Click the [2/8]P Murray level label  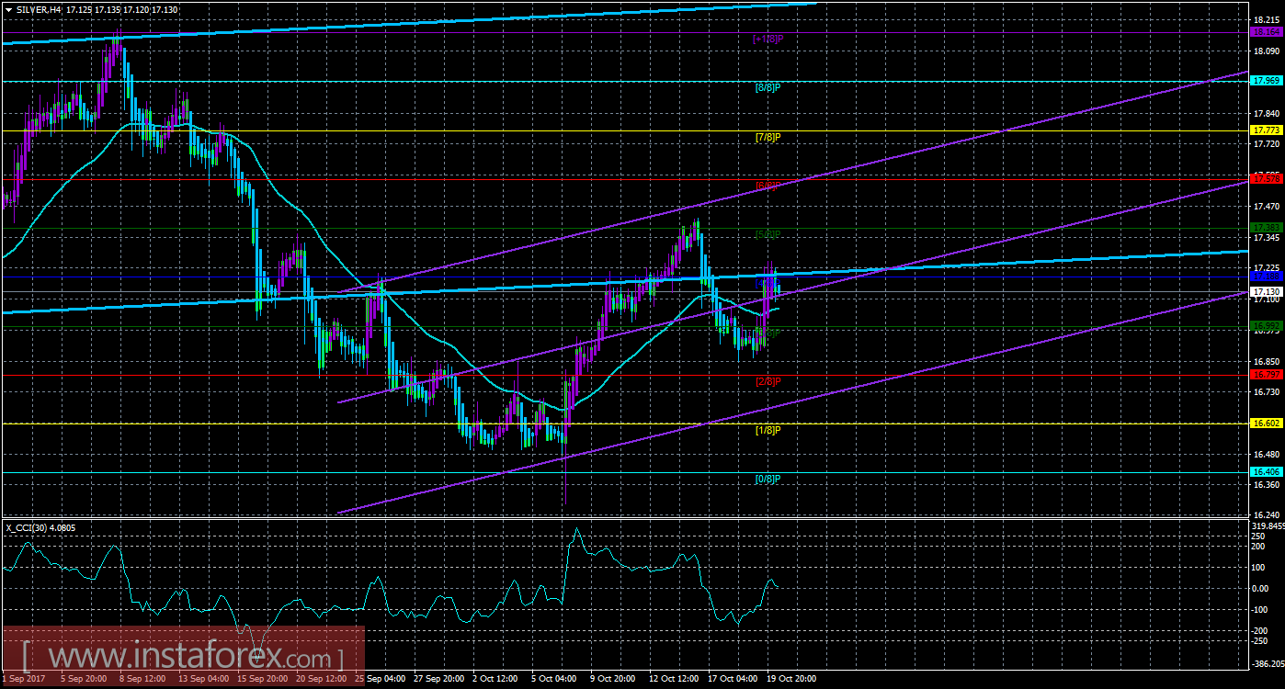click(x=768, y=381)
